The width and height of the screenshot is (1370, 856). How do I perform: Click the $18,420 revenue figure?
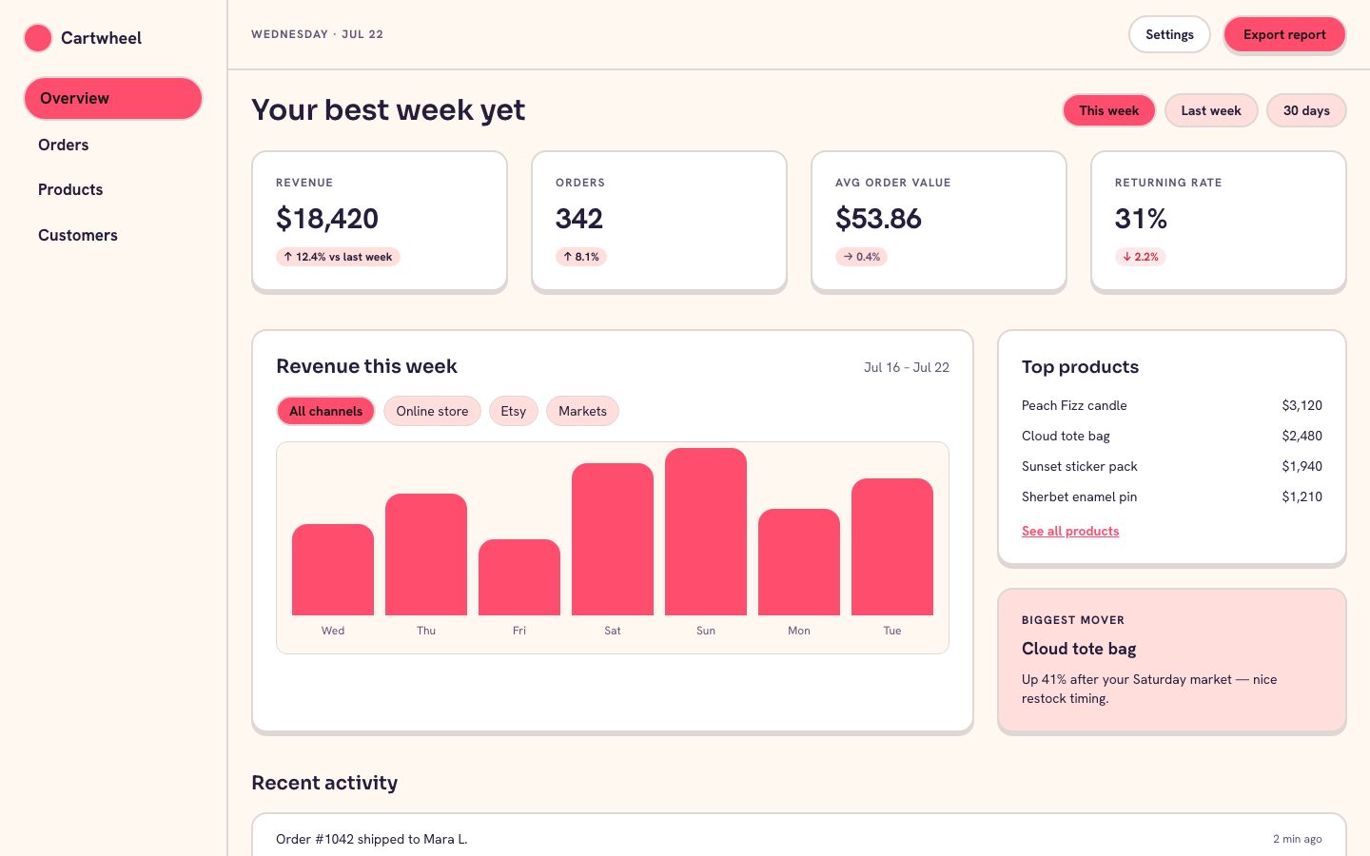click(327, 219)
